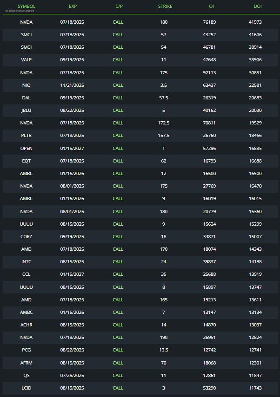Image resolution: width=280 pixels, height=397 pixels.
Task: Click the CORZ symbol cell
Action: 27,237
